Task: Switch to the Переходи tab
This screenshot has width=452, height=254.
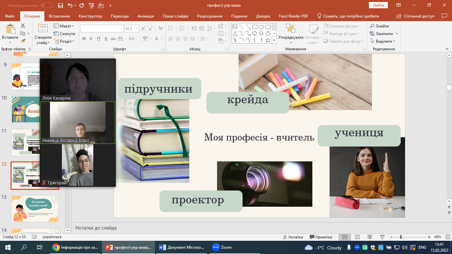Action: click(120, 16)
